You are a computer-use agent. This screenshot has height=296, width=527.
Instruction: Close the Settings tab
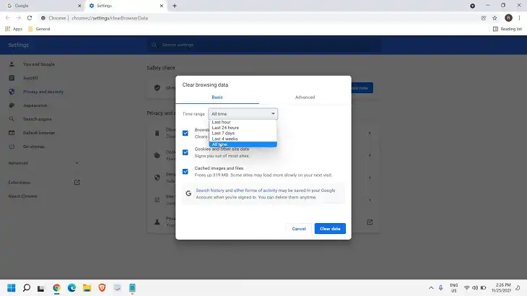point(161,6)
